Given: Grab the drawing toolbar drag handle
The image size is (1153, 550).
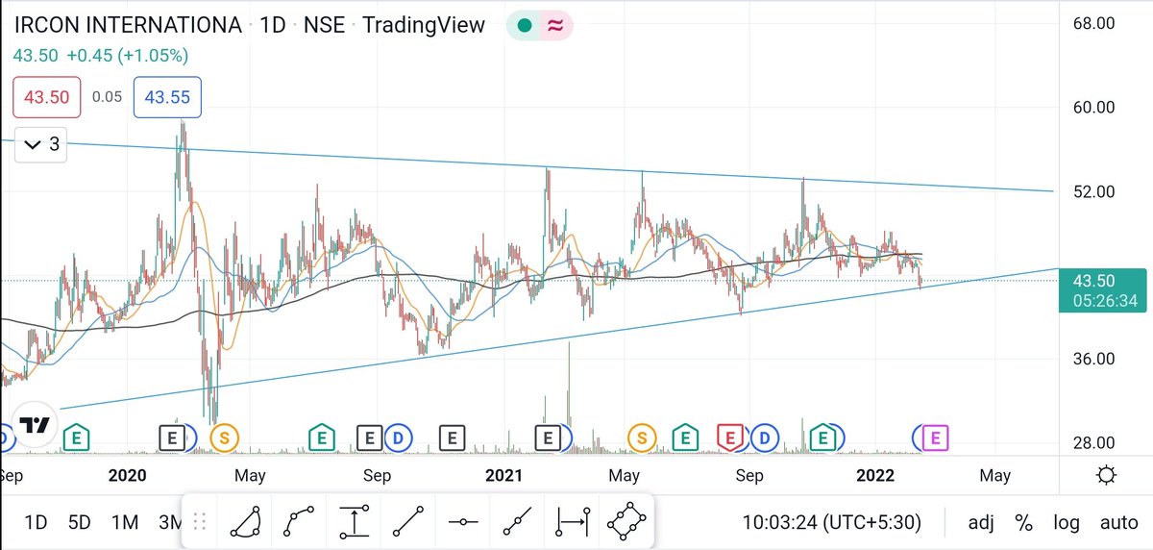Looking at the screenshot, I should 201,522.
